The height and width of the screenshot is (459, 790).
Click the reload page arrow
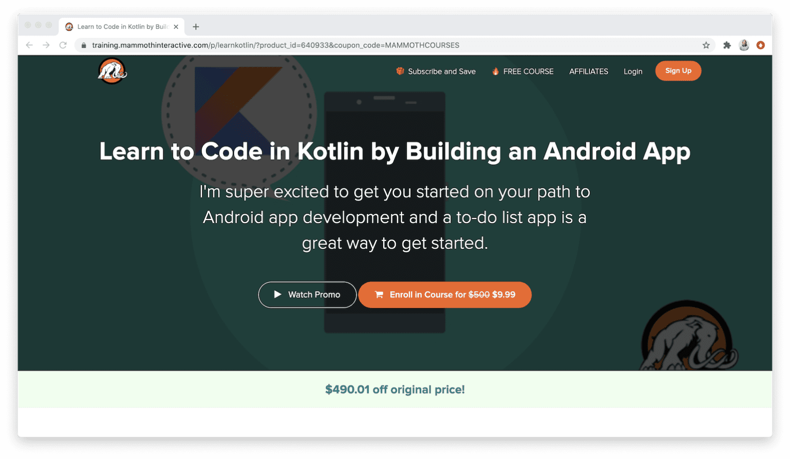tap(63, 45)
